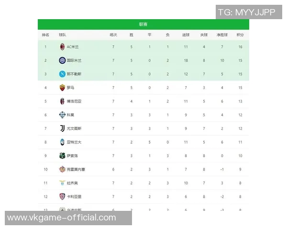This screenshot has height=230, width=287.
Task: Click the Lazio eagle logo
Action: (x=62, y=183)
